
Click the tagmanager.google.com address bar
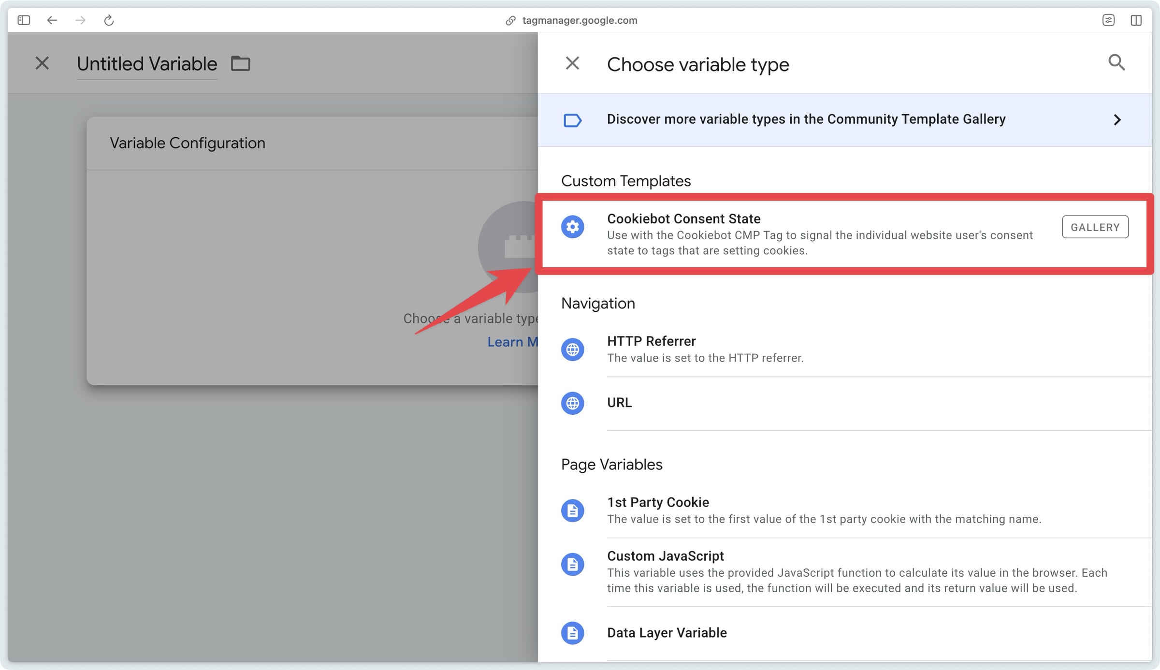[571, 20]
